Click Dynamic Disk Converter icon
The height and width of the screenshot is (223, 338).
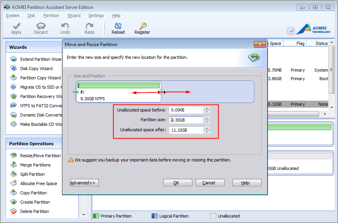(x=14, y=115)
